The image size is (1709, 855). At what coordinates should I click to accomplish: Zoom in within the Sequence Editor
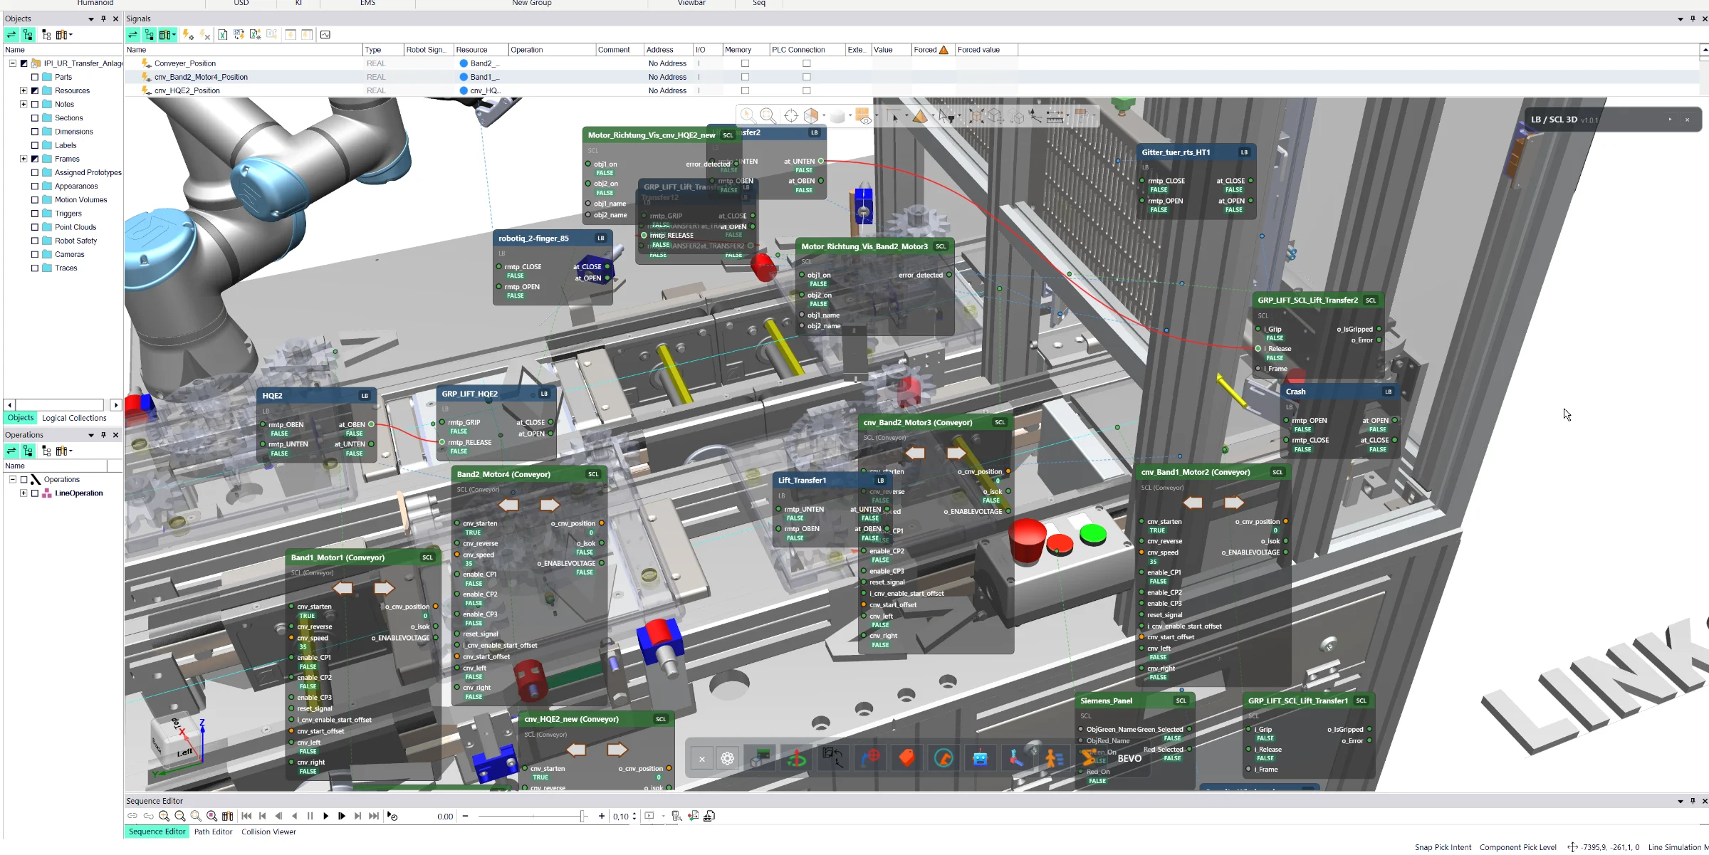(x=164, y=817)
